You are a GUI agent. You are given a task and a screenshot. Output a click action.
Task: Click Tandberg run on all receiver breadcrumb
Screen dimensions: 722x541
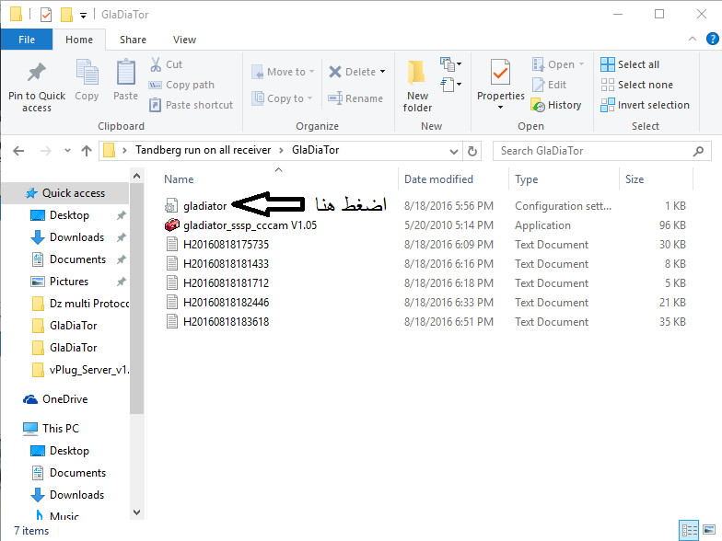[203, 151]
